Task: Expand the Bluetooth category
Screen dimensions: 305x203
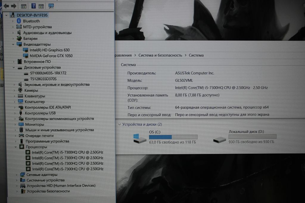Action: click(x=13, y=21)
